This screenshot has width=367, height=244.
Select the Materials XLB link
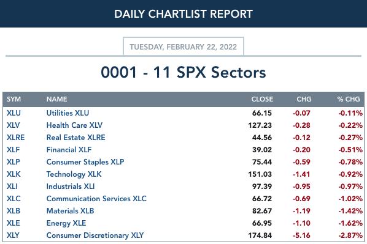pos(70,211)
